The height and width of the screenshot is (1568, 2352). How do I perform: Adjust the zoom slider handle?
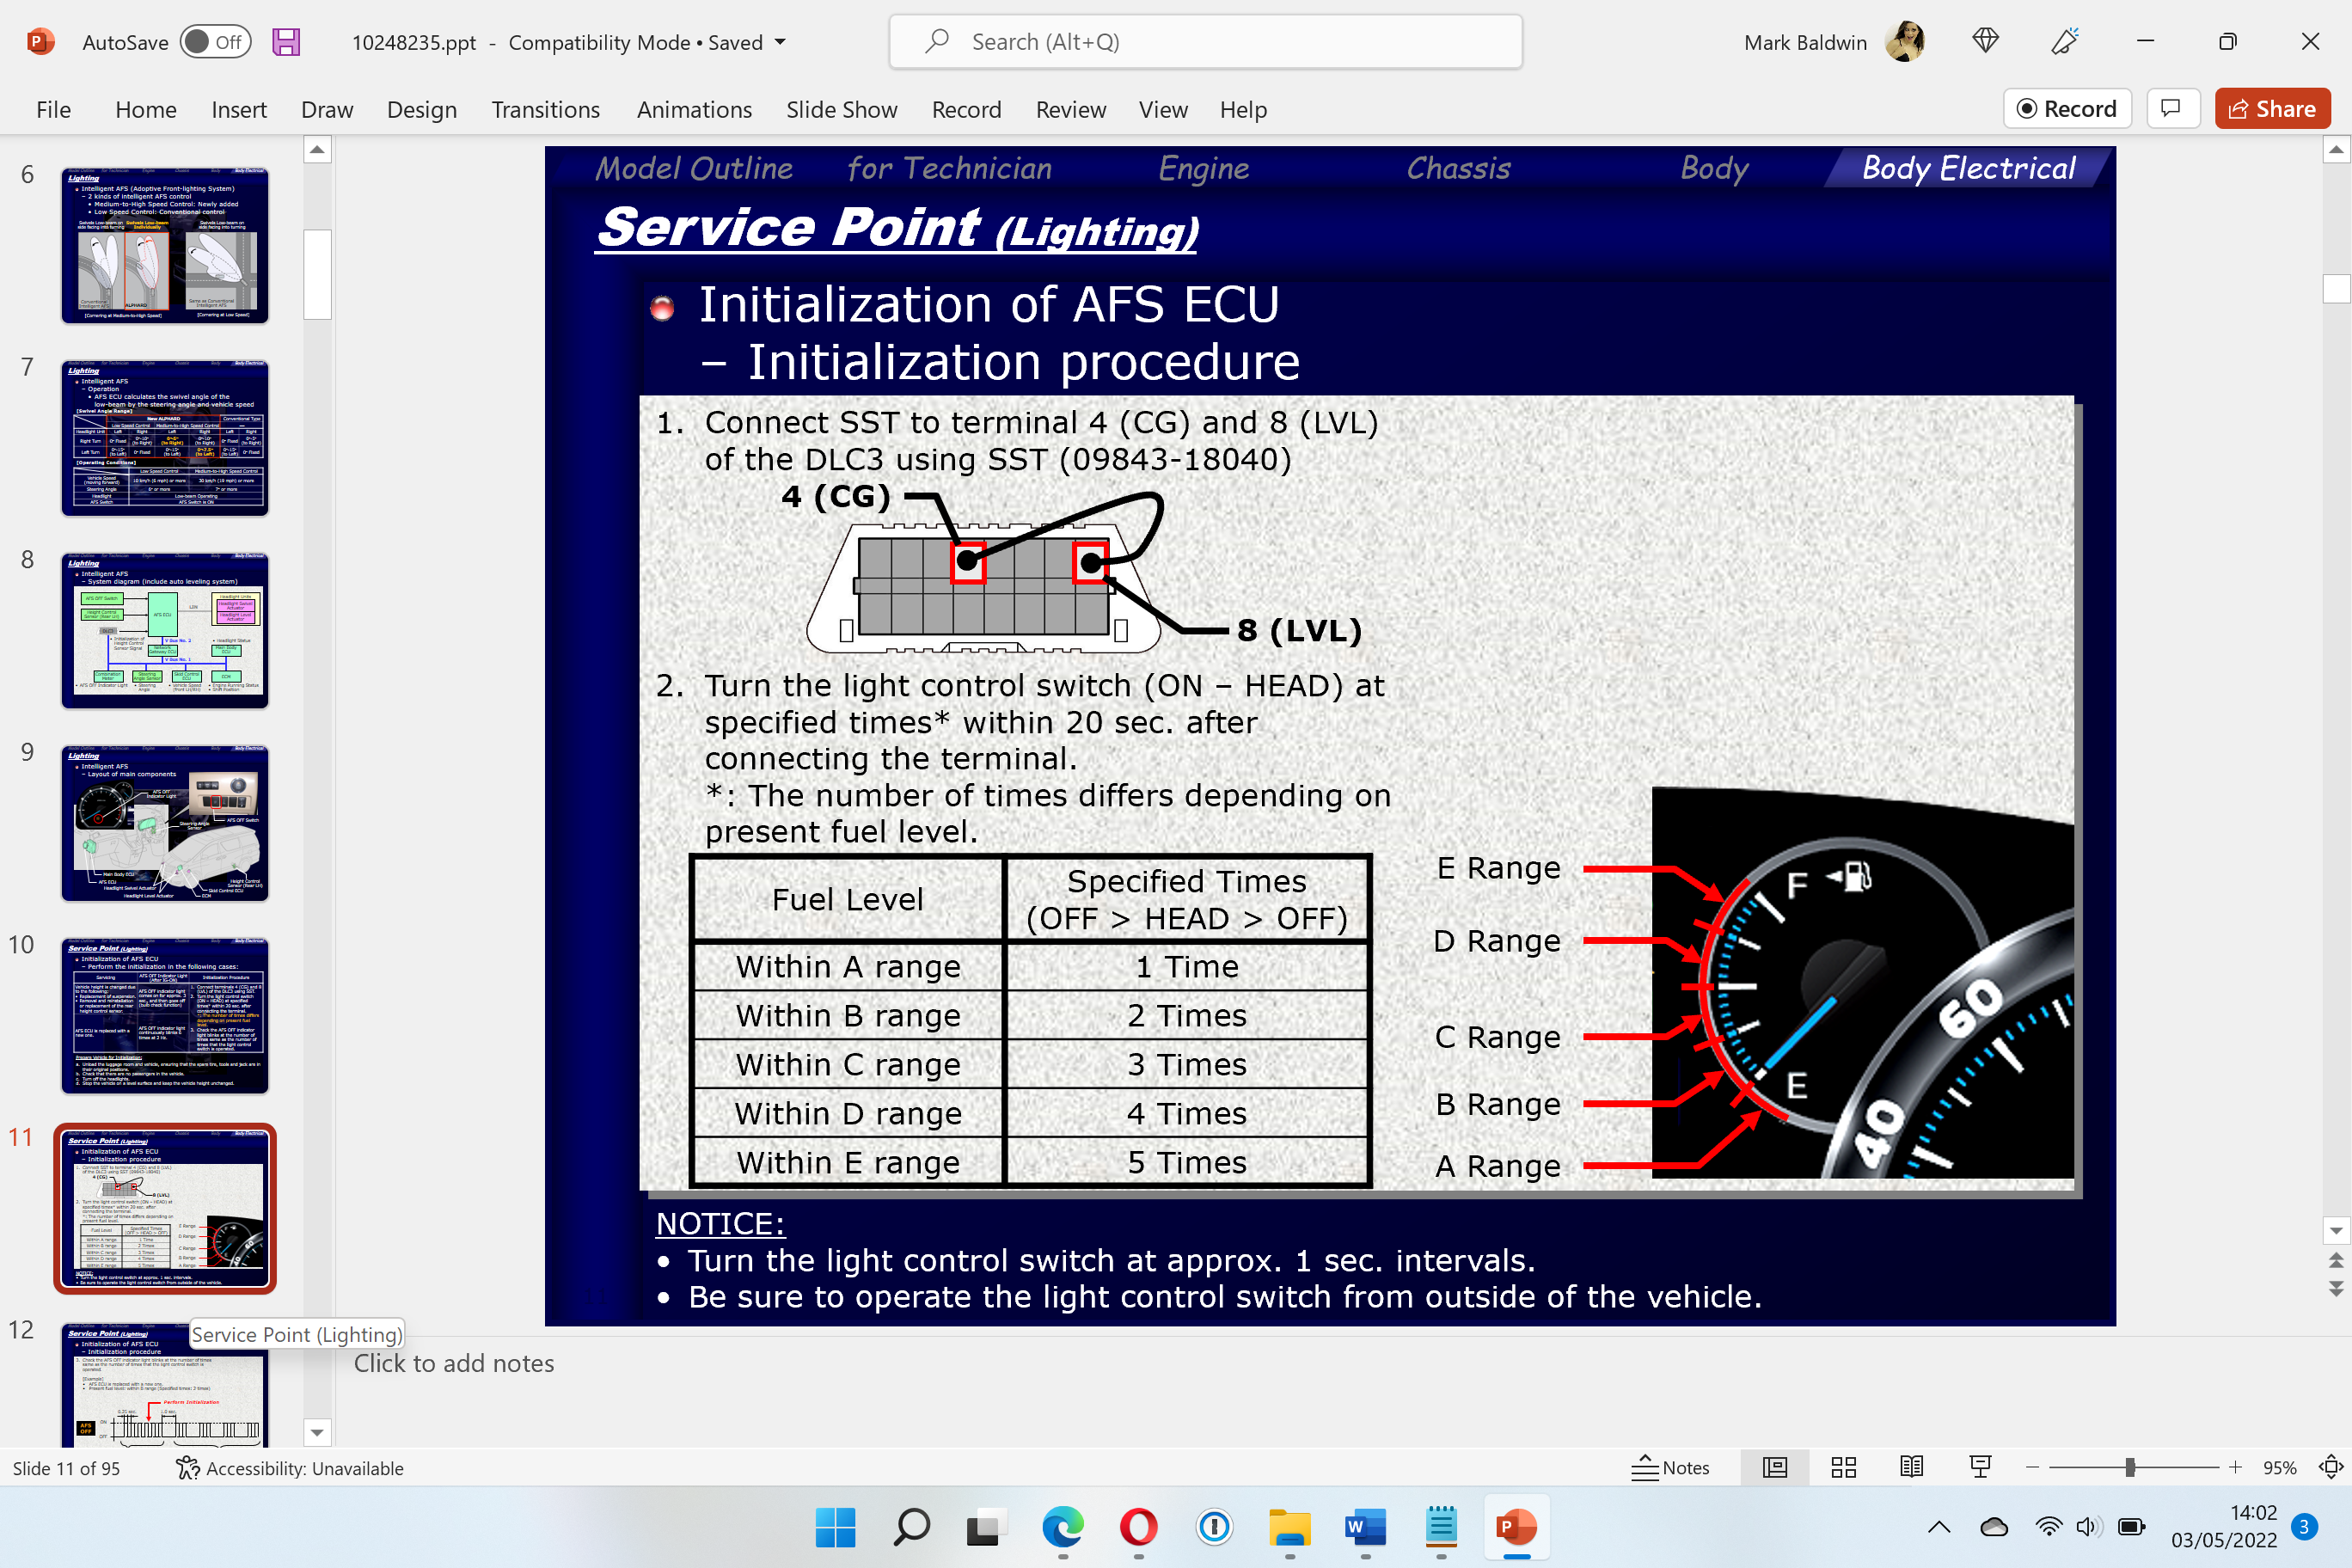2130,1467
